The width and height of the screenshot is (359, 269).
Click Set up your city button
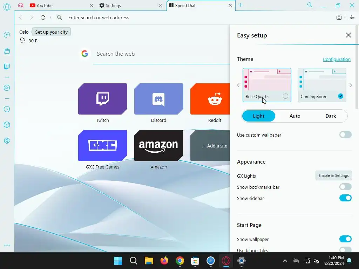point(52,32)
